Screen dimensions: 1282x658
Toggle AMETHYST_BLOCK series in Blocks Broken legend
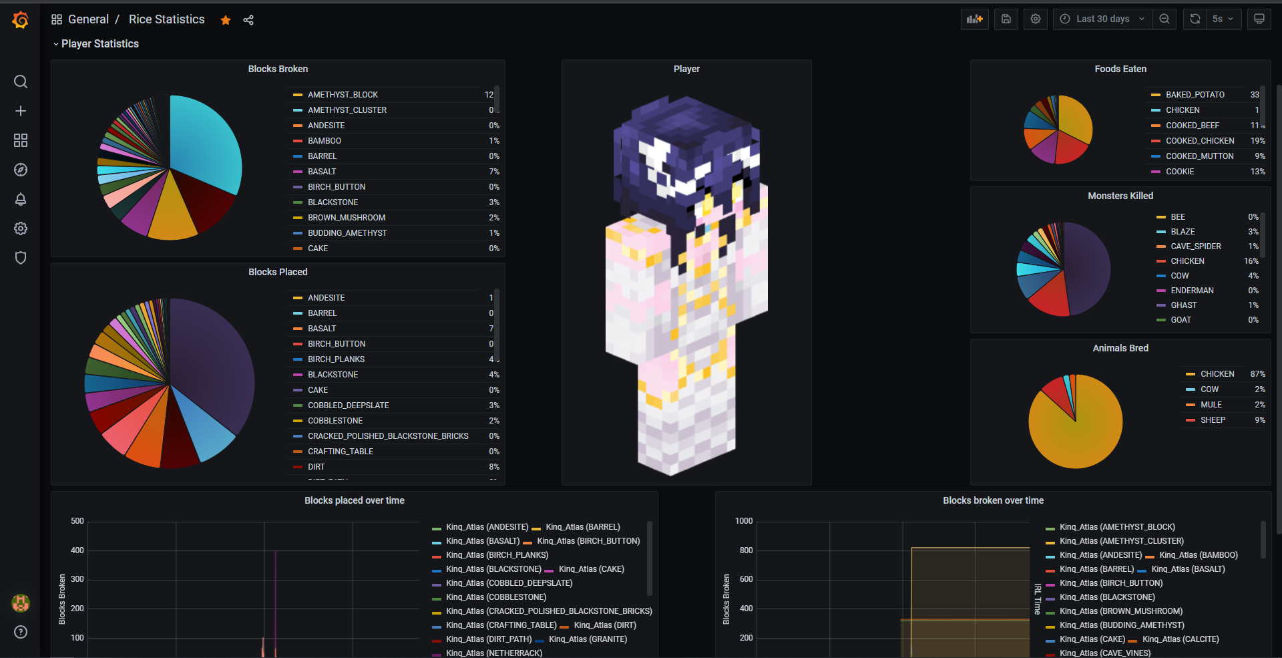(343, 95)
